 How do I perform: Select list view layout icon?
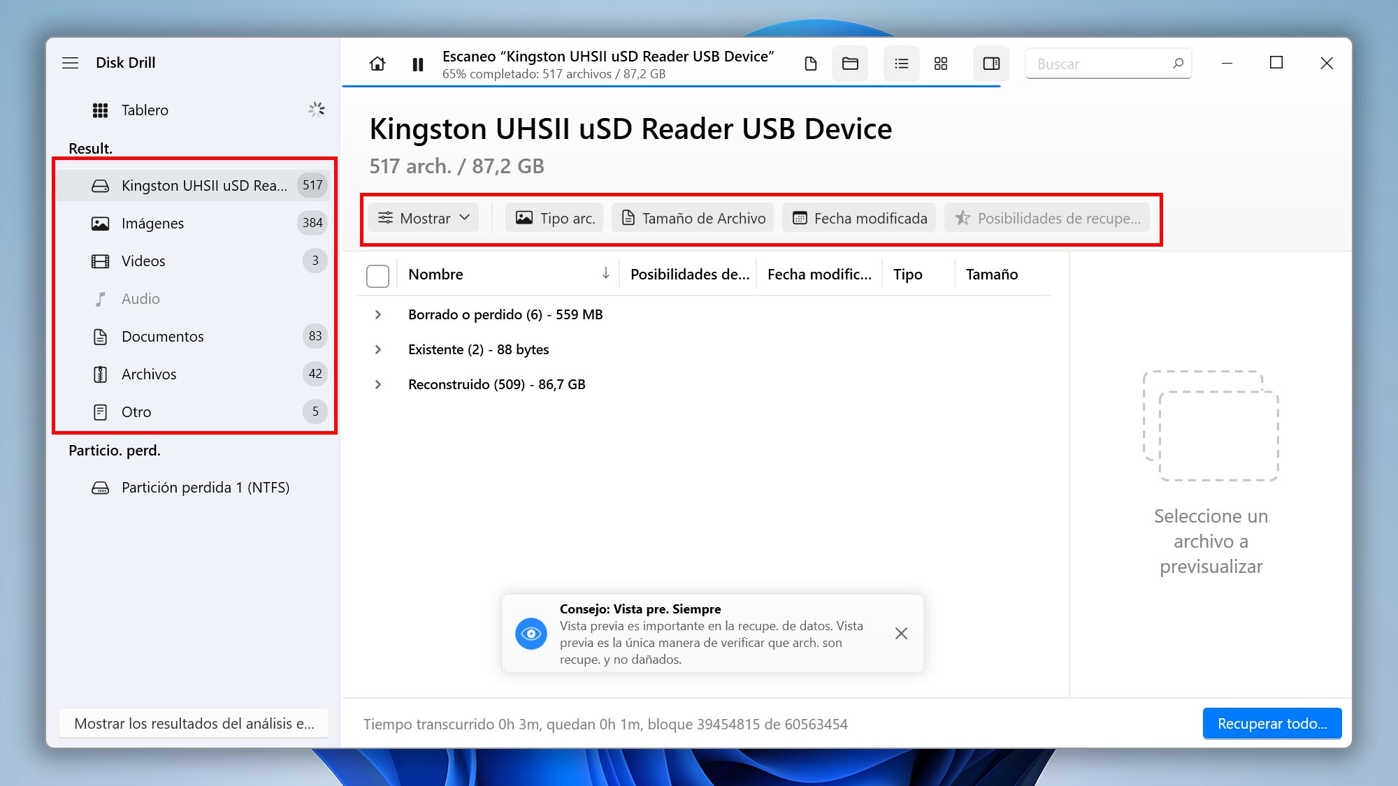click(x=902, y=64)
